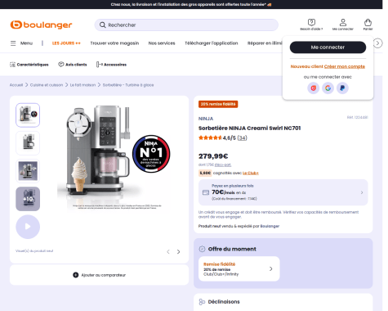Click the éco-part link
388x311 pixels.
pos(223,165)
